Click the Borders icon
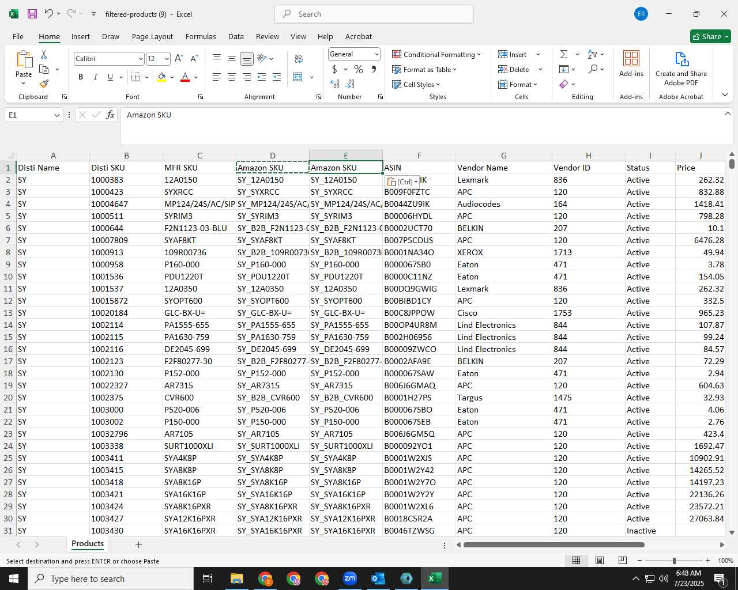 coord(136,77)
